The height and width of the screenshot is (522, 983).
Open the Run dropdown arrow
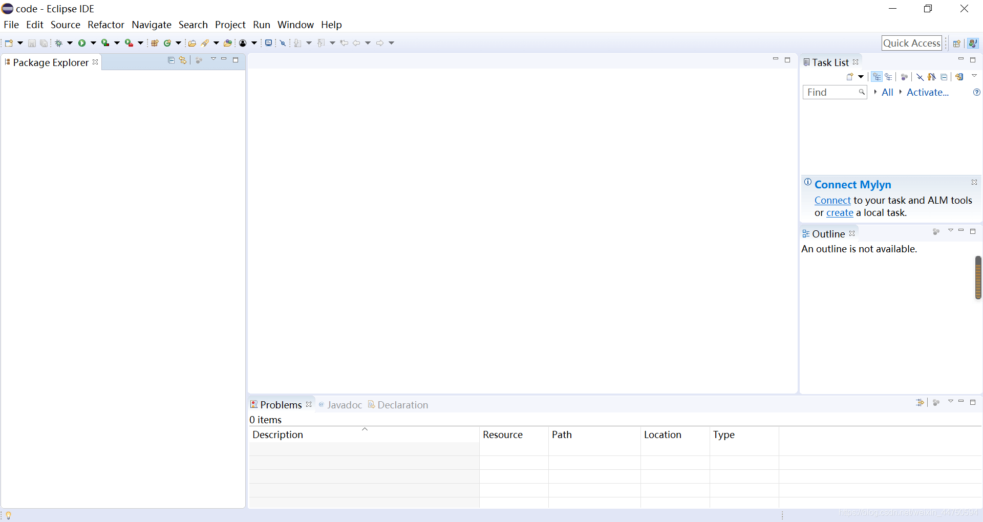93,43
